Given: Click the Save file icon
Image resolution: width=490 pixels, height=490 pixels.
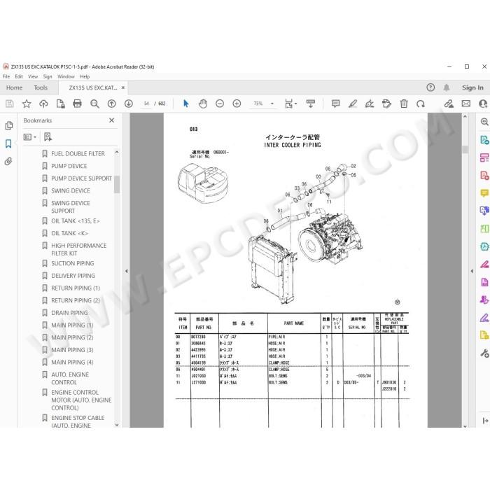Looking at the screenshot, I should pos(9,104).
